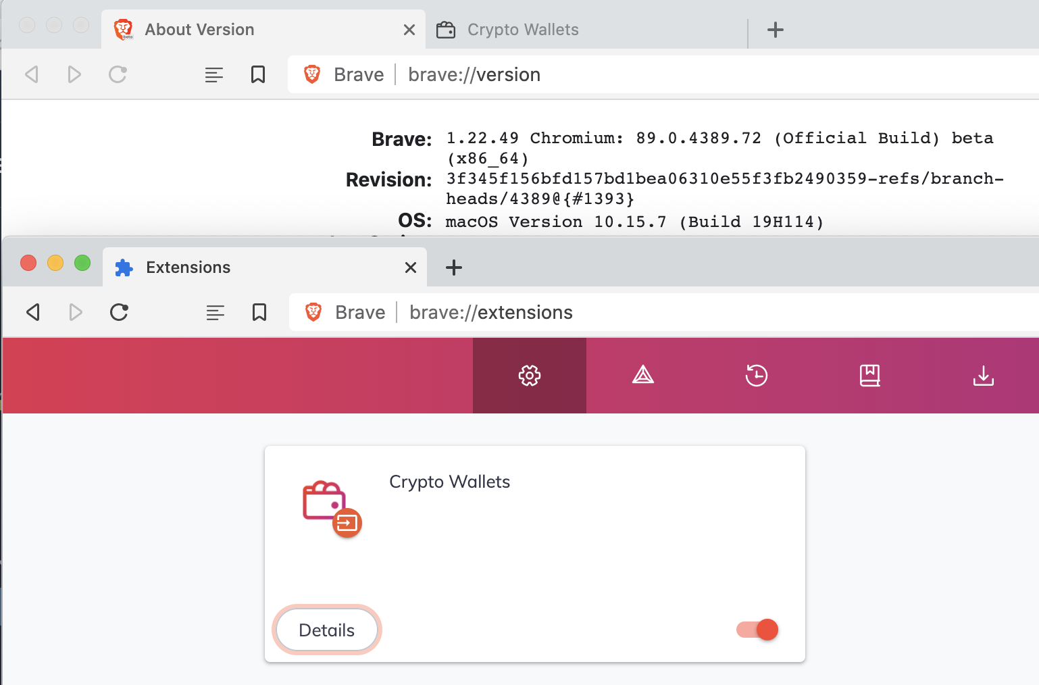Click the bookmarks book icon in the pink toolbar
Viewport: 1039px width, 685px height.
[x=869, y=376]
